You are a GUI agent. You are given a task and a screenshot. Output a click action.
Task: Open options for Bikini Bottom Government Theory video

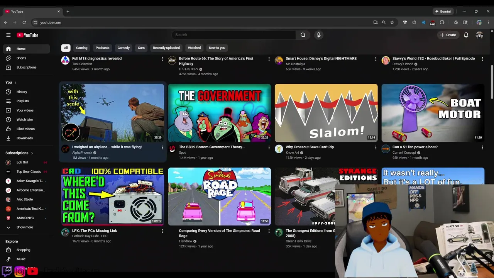(269, 147)
